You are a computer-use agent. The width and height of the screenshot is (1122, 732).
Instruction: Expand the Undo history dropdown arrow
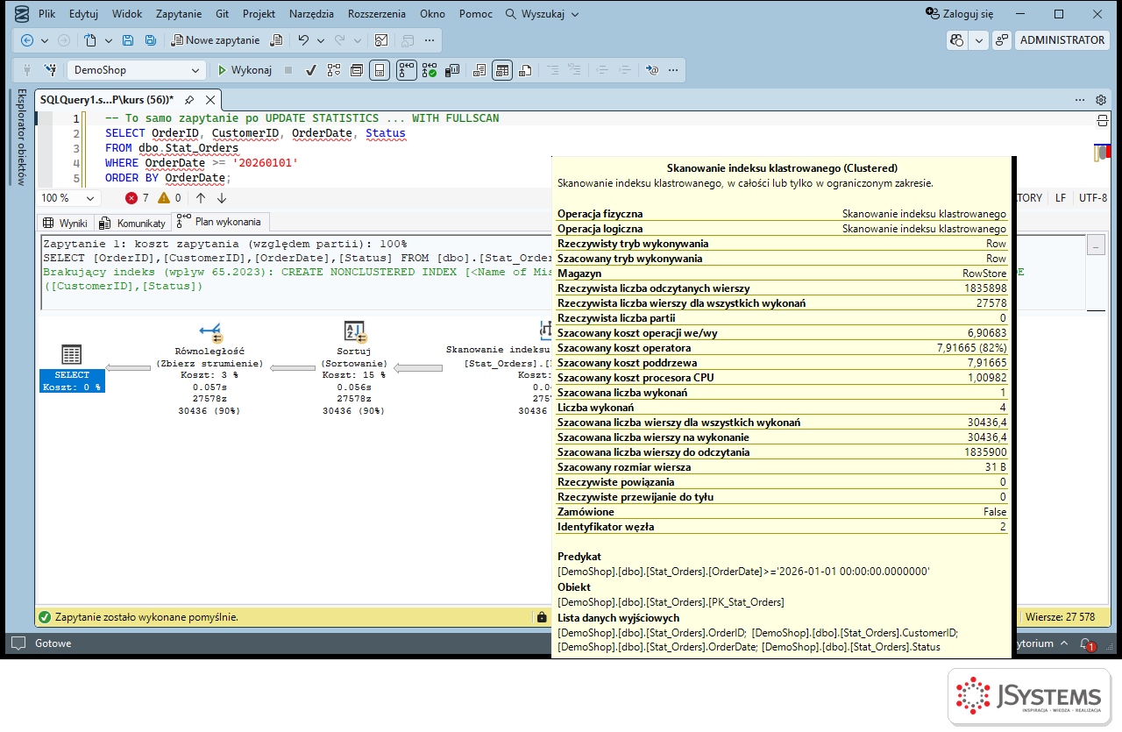coord(321,40)
